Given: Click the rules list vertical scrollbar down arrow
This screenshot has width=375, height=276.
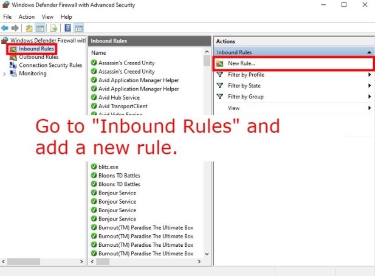Looking at the screenshot, I should pyautogui.click(x=207, y=254).
